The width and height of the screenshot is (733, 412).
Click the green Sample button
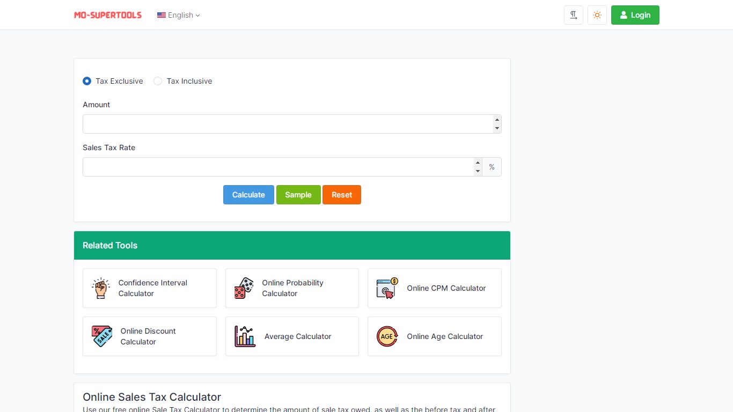click(298, 195)
